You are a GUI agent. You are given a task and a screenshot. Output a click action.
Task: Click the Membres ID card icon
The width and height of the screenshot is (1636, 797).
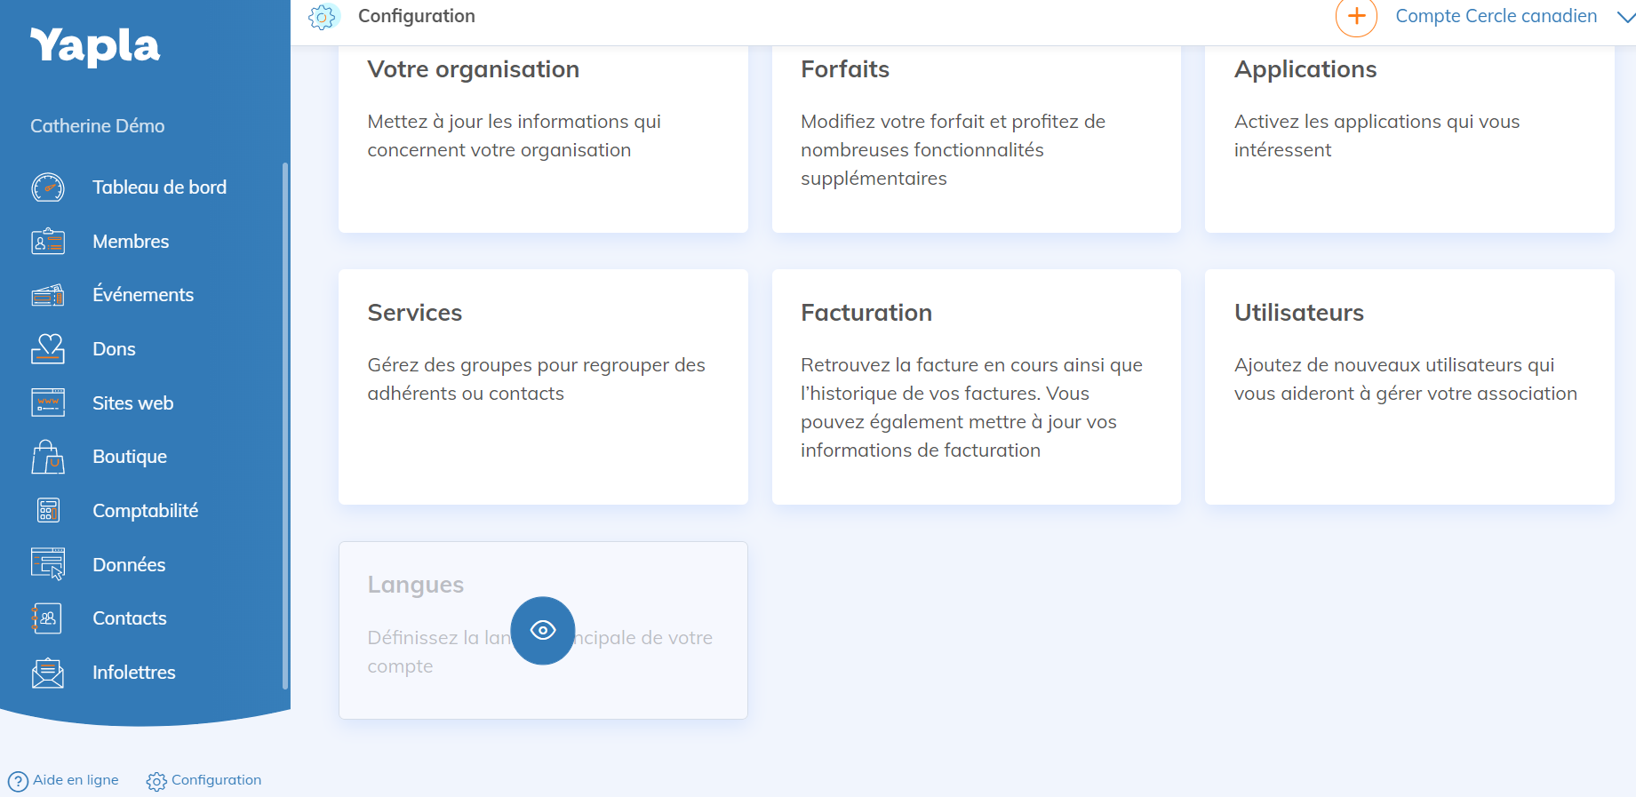coord(48,242)
